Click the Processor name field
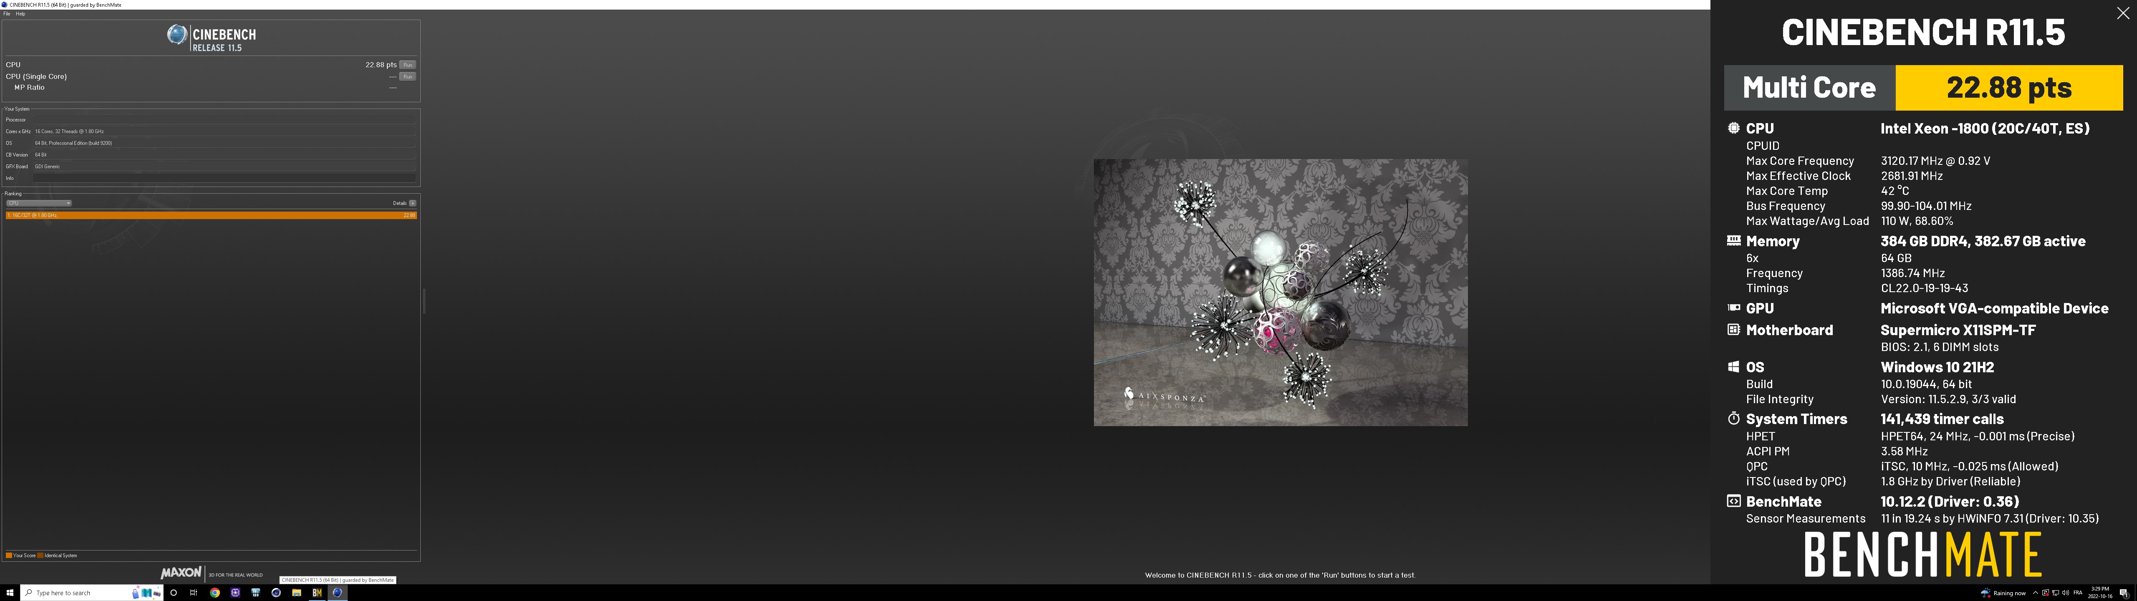The width and height of the screenshot is (2137, 601). [224, 119]
